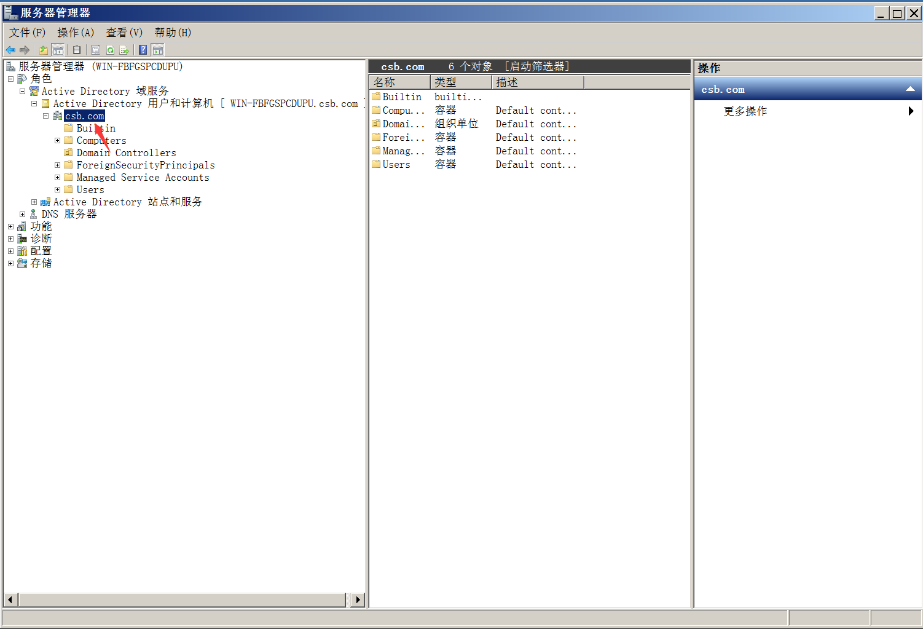
Task: Toggle the Show/Hide action pane icon
Action: (x=158, y=50)
